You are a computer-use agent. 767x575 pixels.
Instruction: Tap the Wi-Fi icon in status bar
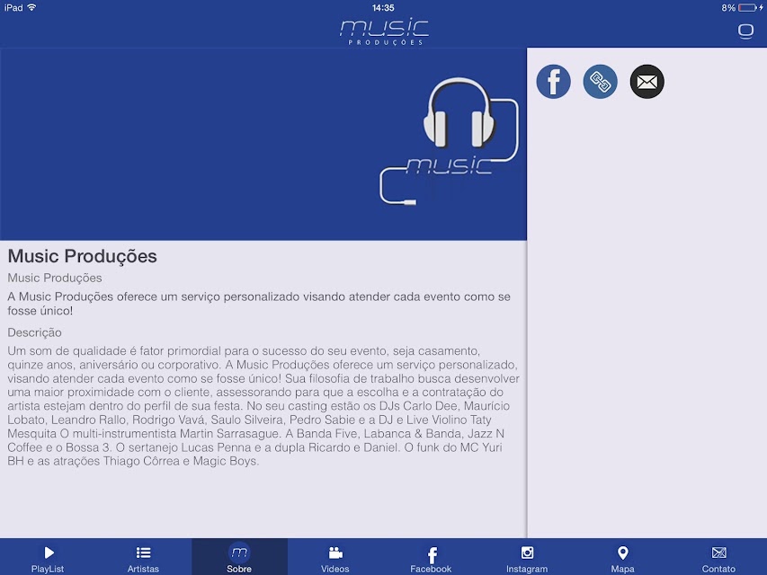(x=31, y=7)
